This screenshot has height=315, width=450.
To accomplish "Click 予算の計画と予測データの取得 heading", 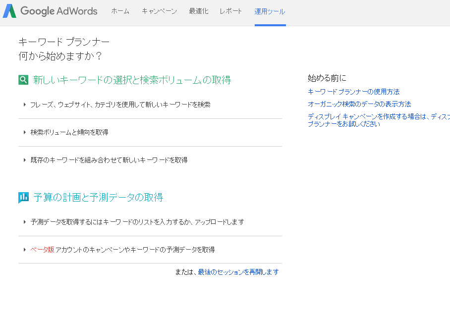I will (98, 198).
